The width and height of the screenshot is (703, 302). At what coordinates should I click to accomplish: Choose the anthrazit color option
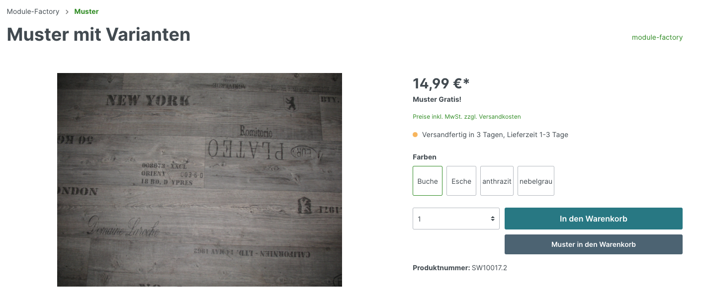[497, 181]
